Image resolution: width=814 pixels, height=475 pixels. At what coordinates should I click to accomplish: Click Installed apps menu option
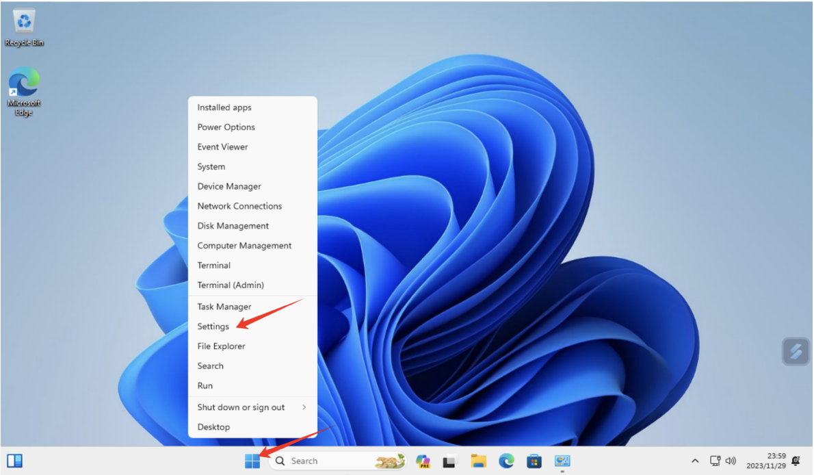pos(224,107)
